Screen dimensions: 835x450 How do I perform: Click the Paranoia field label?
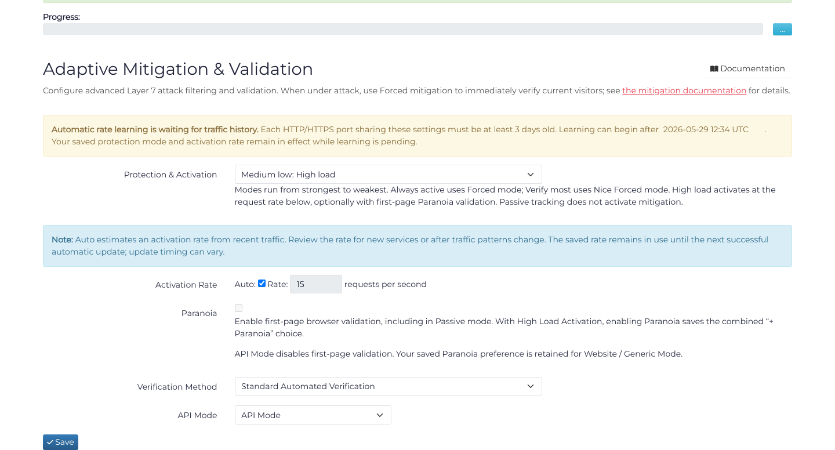[199, 313]
